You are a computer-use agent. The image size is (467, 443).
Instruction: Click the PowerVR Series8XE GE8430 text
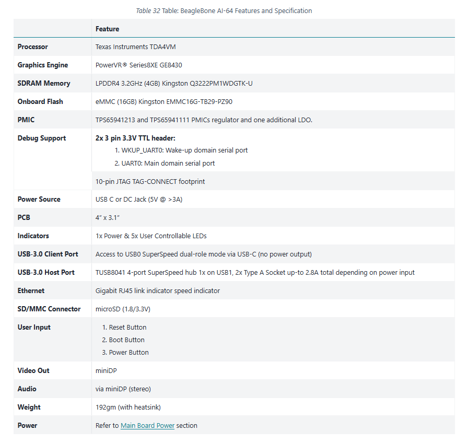click(138, 65)
